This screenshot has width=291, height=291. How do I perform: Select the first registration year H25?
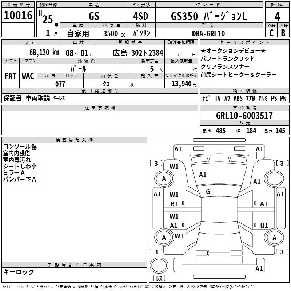46,17
